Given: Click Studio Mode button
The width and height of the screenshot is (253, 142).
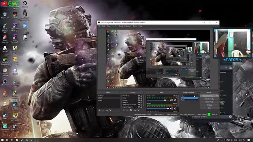Looking at the screenshot, I should (x=209, y=102).
